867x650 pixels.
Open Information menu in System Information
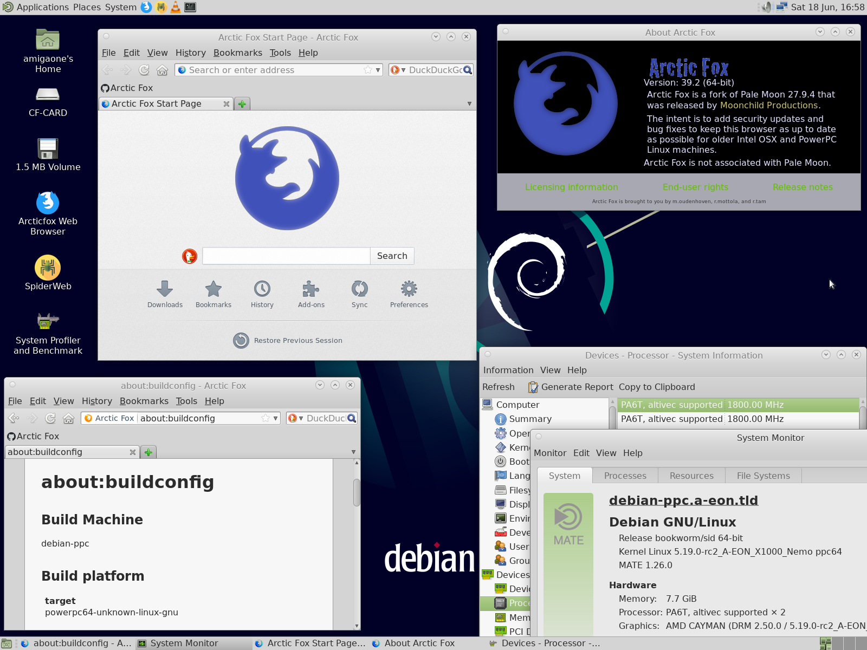tap(508, 370)
